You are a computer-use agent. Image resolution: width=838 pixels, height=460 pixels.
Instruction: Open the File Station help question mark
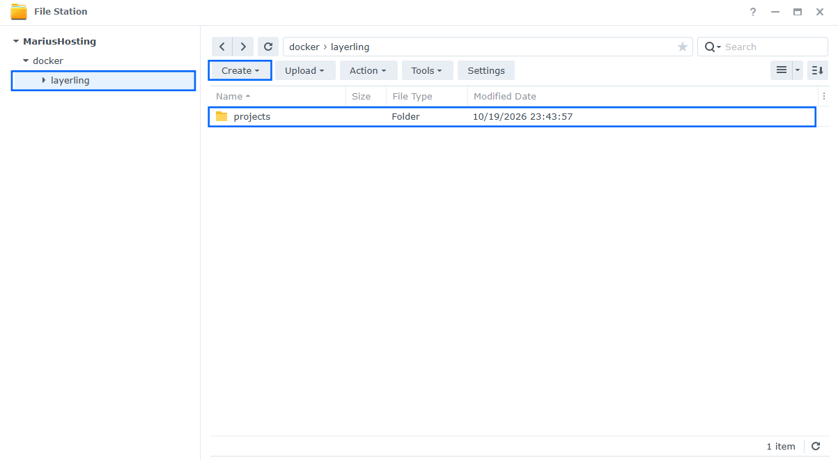point(753,12)
